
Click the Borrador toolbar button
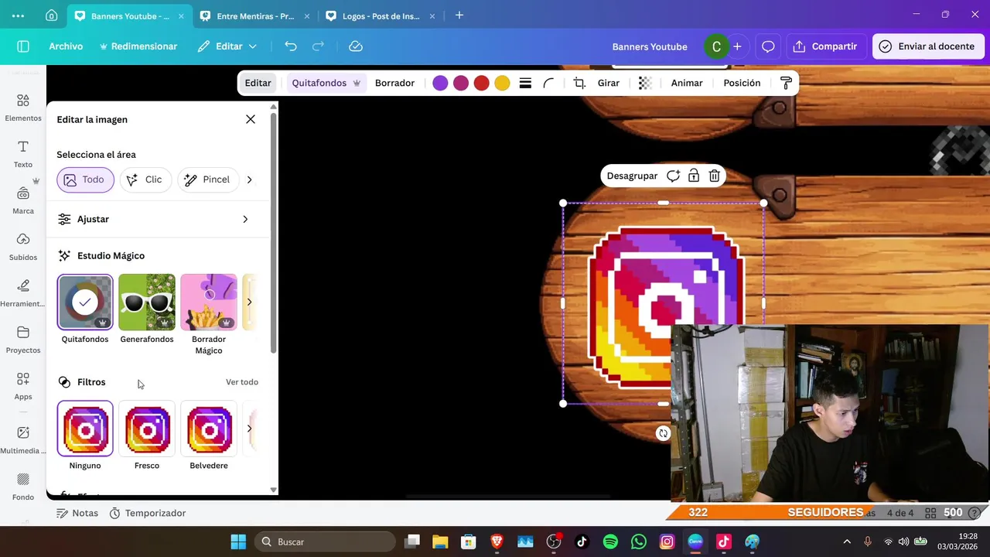(x=394, y=83)
